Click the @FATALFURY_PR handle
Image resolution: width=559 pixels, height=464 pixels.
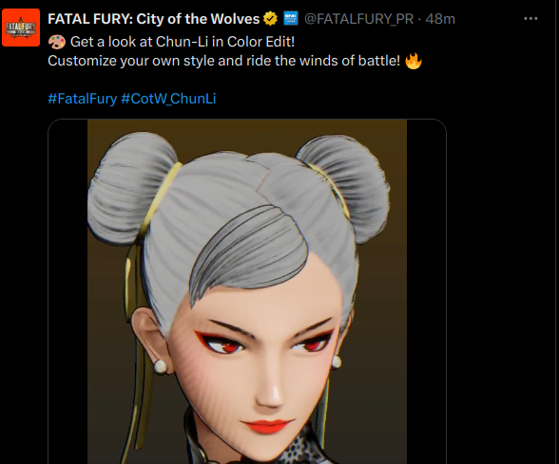pyautogui.click(x=359, y=19)
